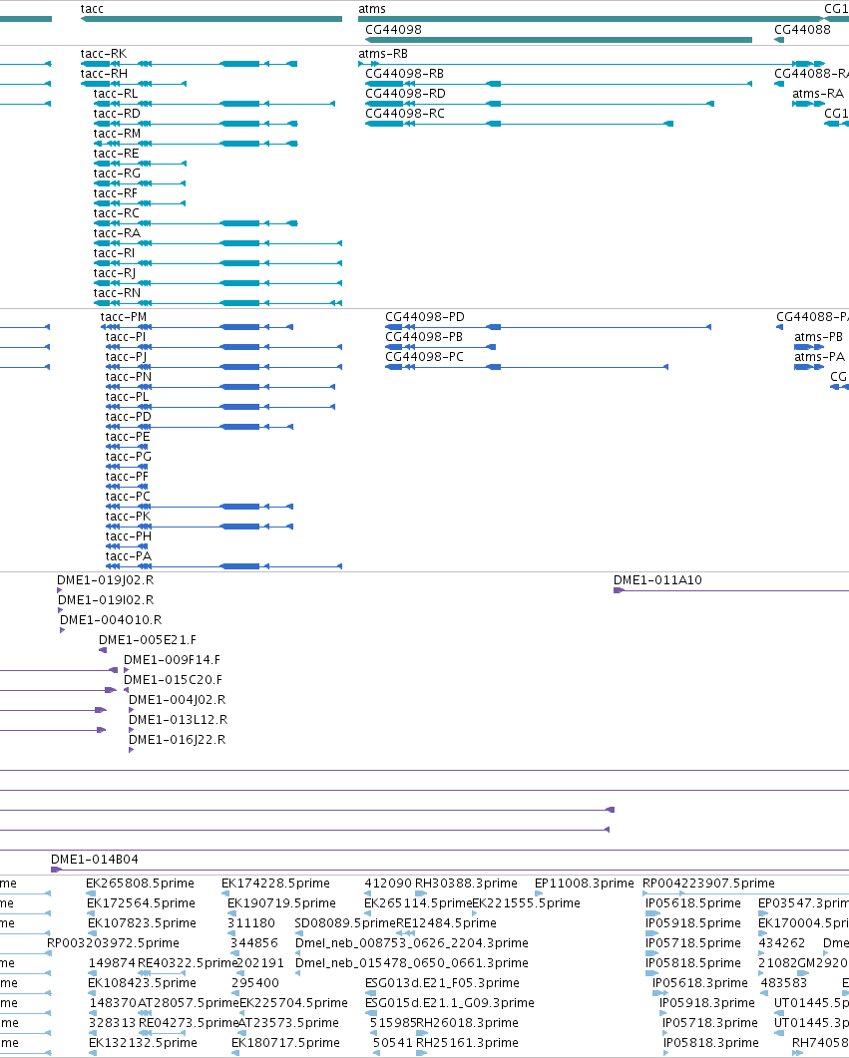849x1058 pixels.
Task: Select transcript tacc-RE
Action: 141,164
